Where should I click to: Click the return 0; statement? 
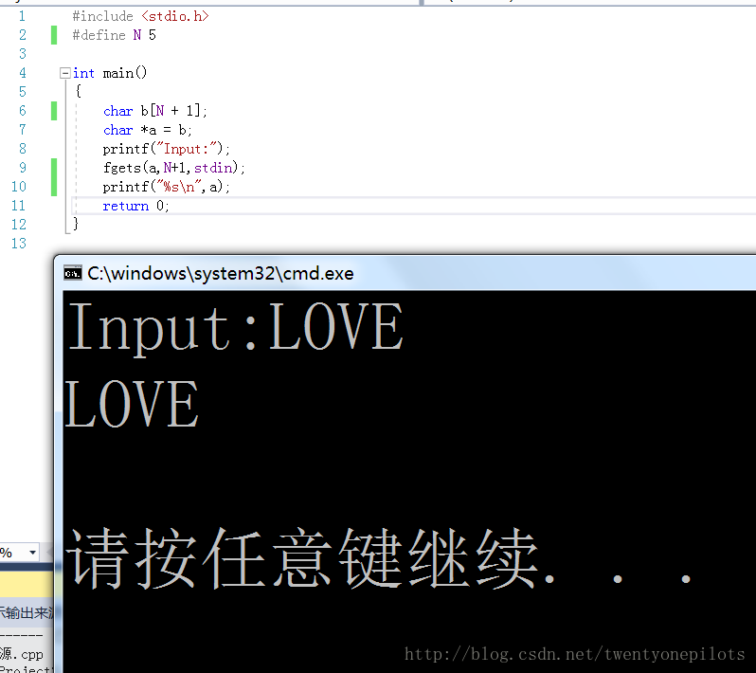click(x=136, y=206)
